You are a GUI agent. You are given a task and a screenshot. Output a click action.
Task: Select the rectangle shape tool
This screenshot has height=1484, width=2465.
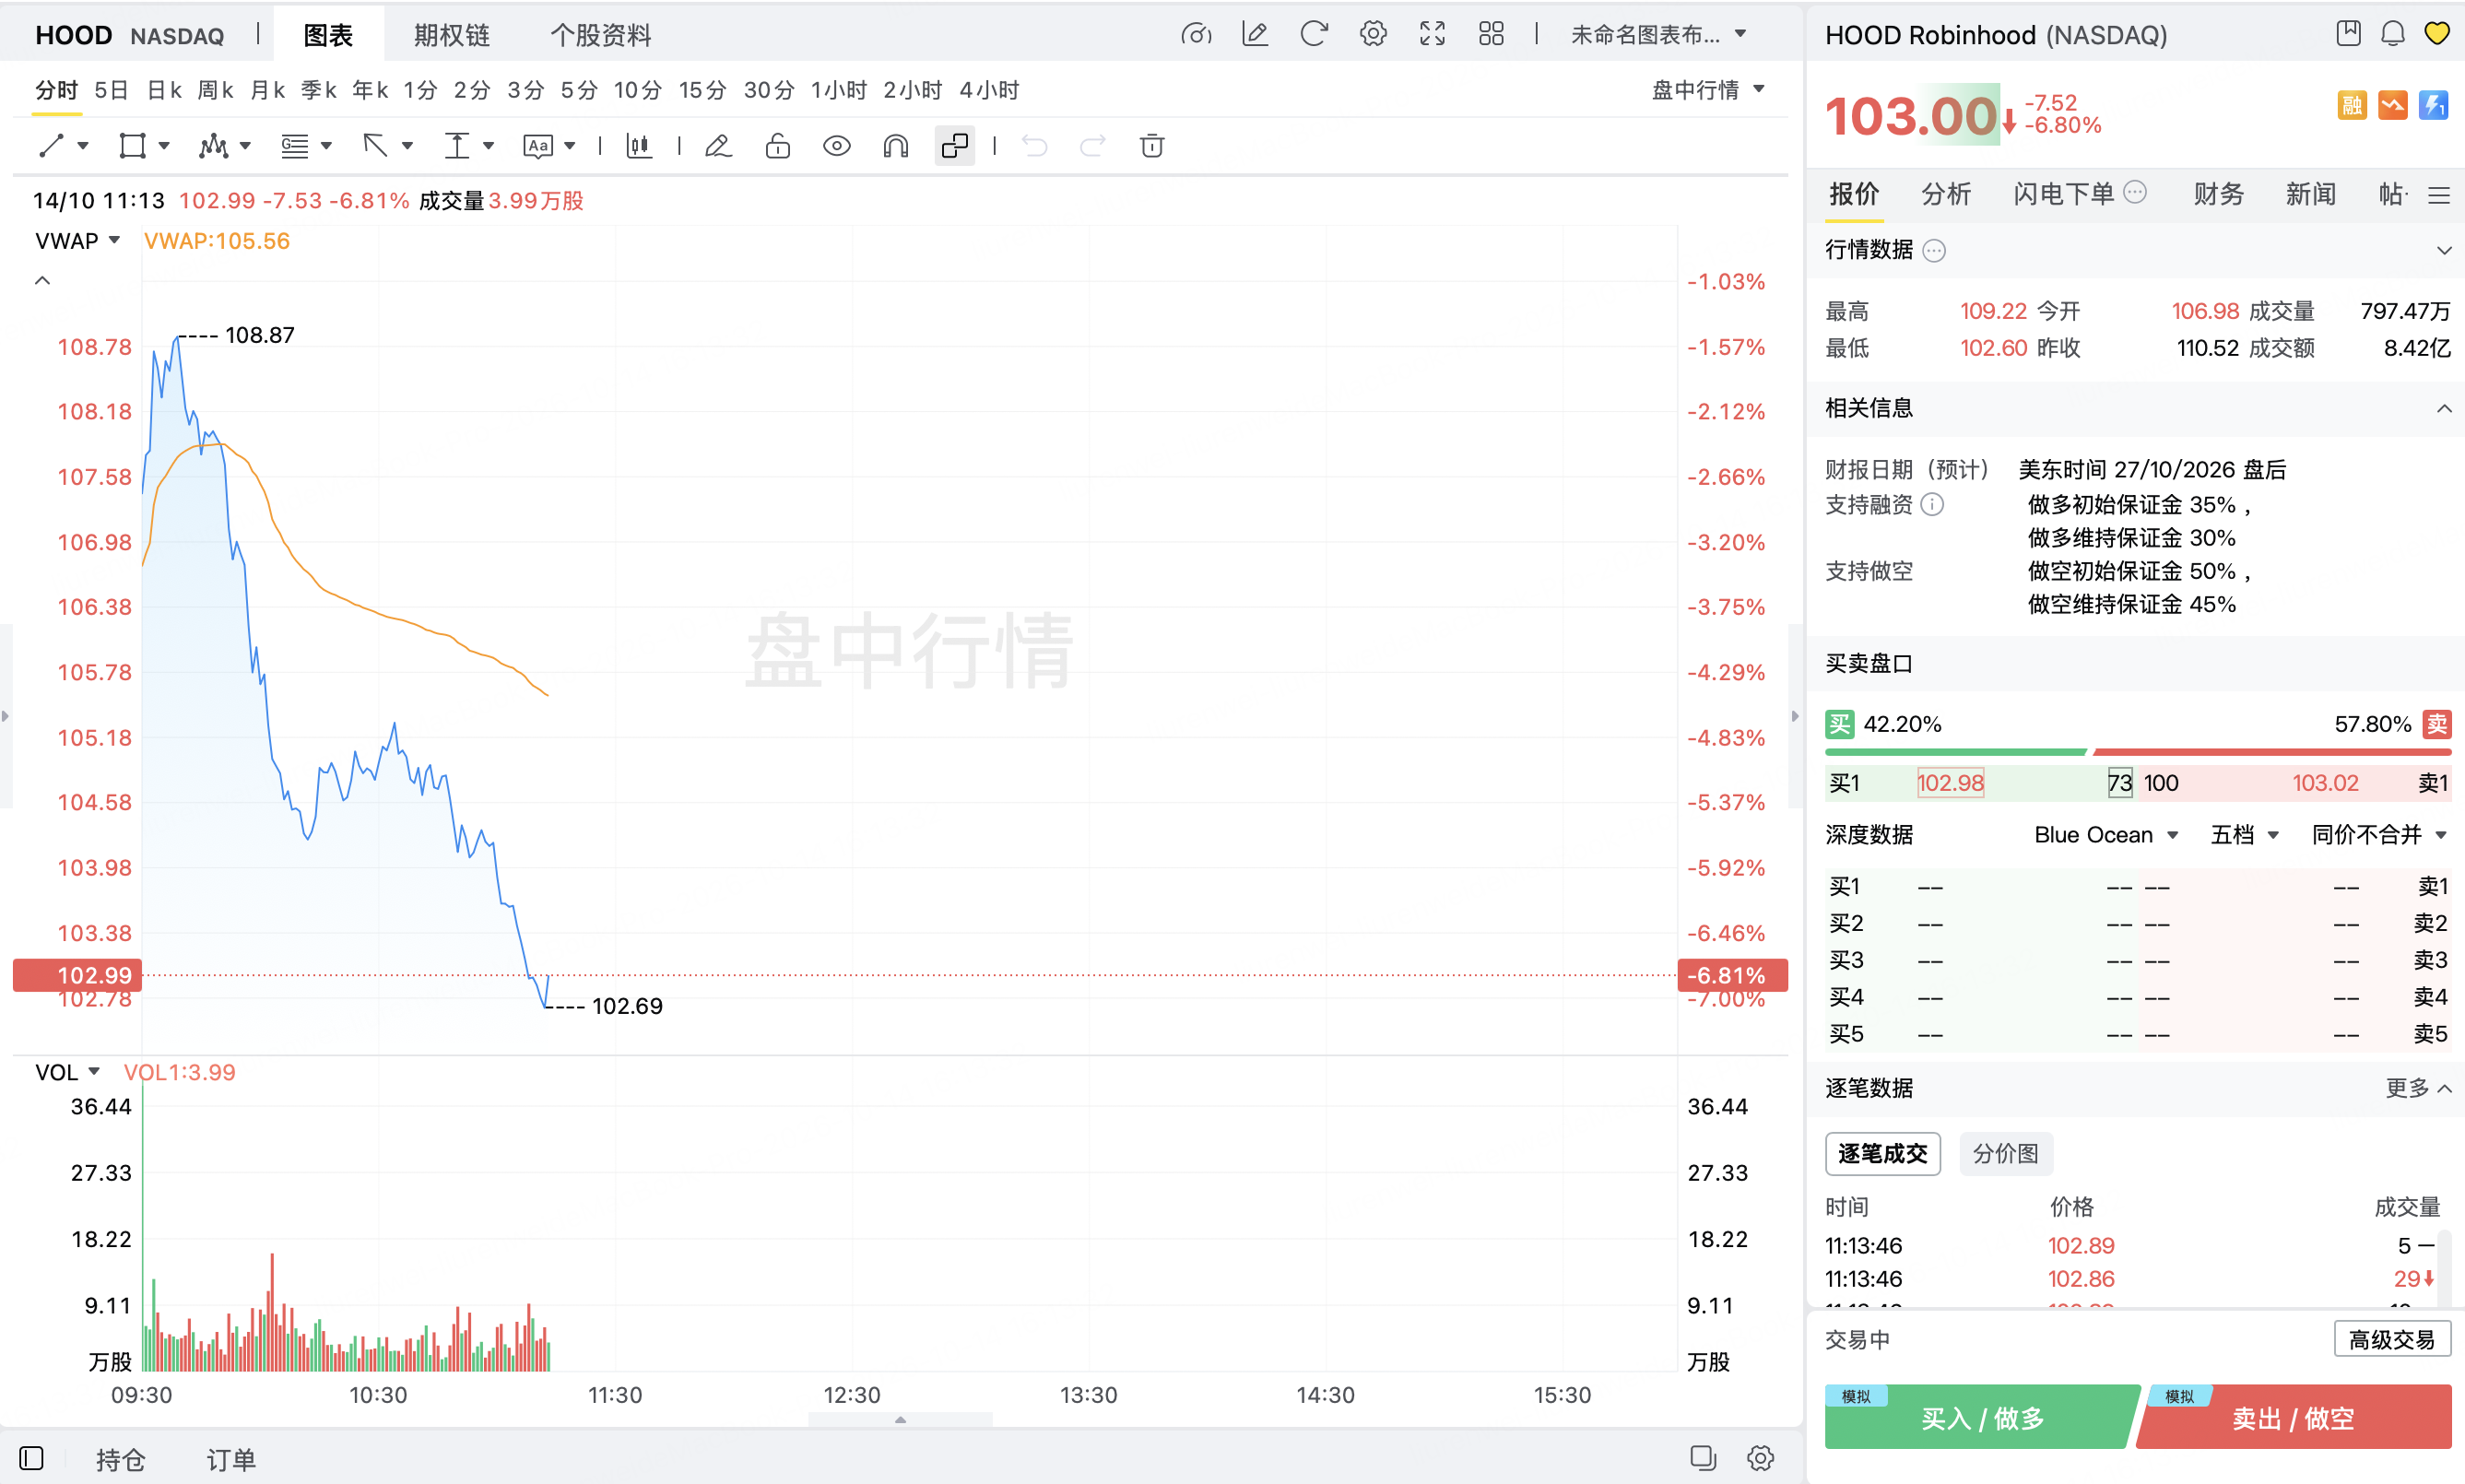[131, 146]
